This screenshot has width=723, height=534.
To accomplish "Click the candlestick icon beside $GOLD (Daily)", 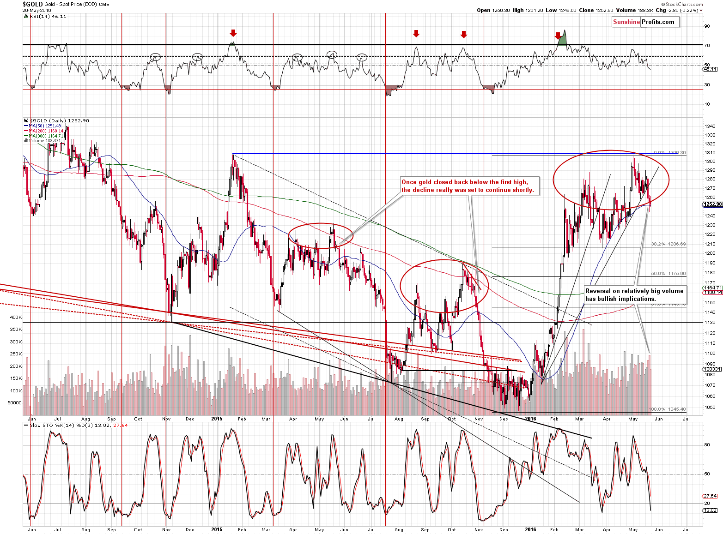I will coord(26,120).
